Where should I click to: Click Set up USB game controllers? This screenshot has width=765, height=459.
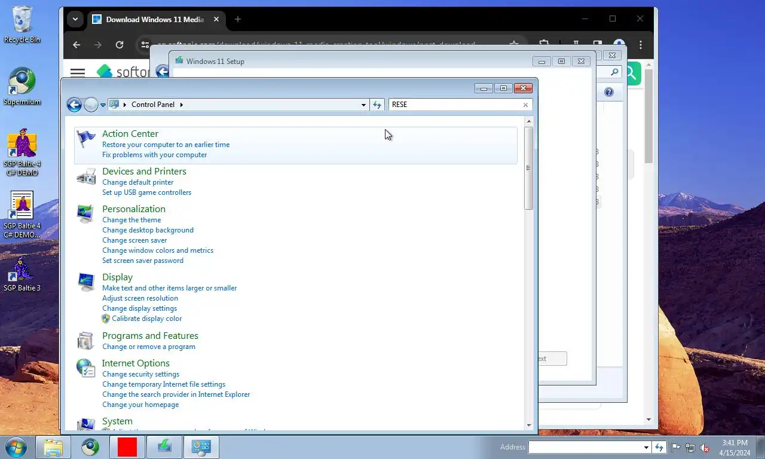coord(146,192)
